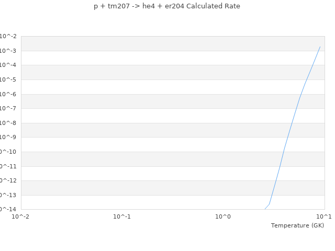Select the x-axis 10^-2 tick label

pyautogui.click(x=21, y=216)
